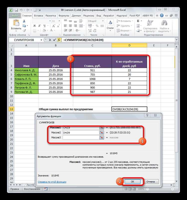Click range selector icon for Массив1

[101, 127]
